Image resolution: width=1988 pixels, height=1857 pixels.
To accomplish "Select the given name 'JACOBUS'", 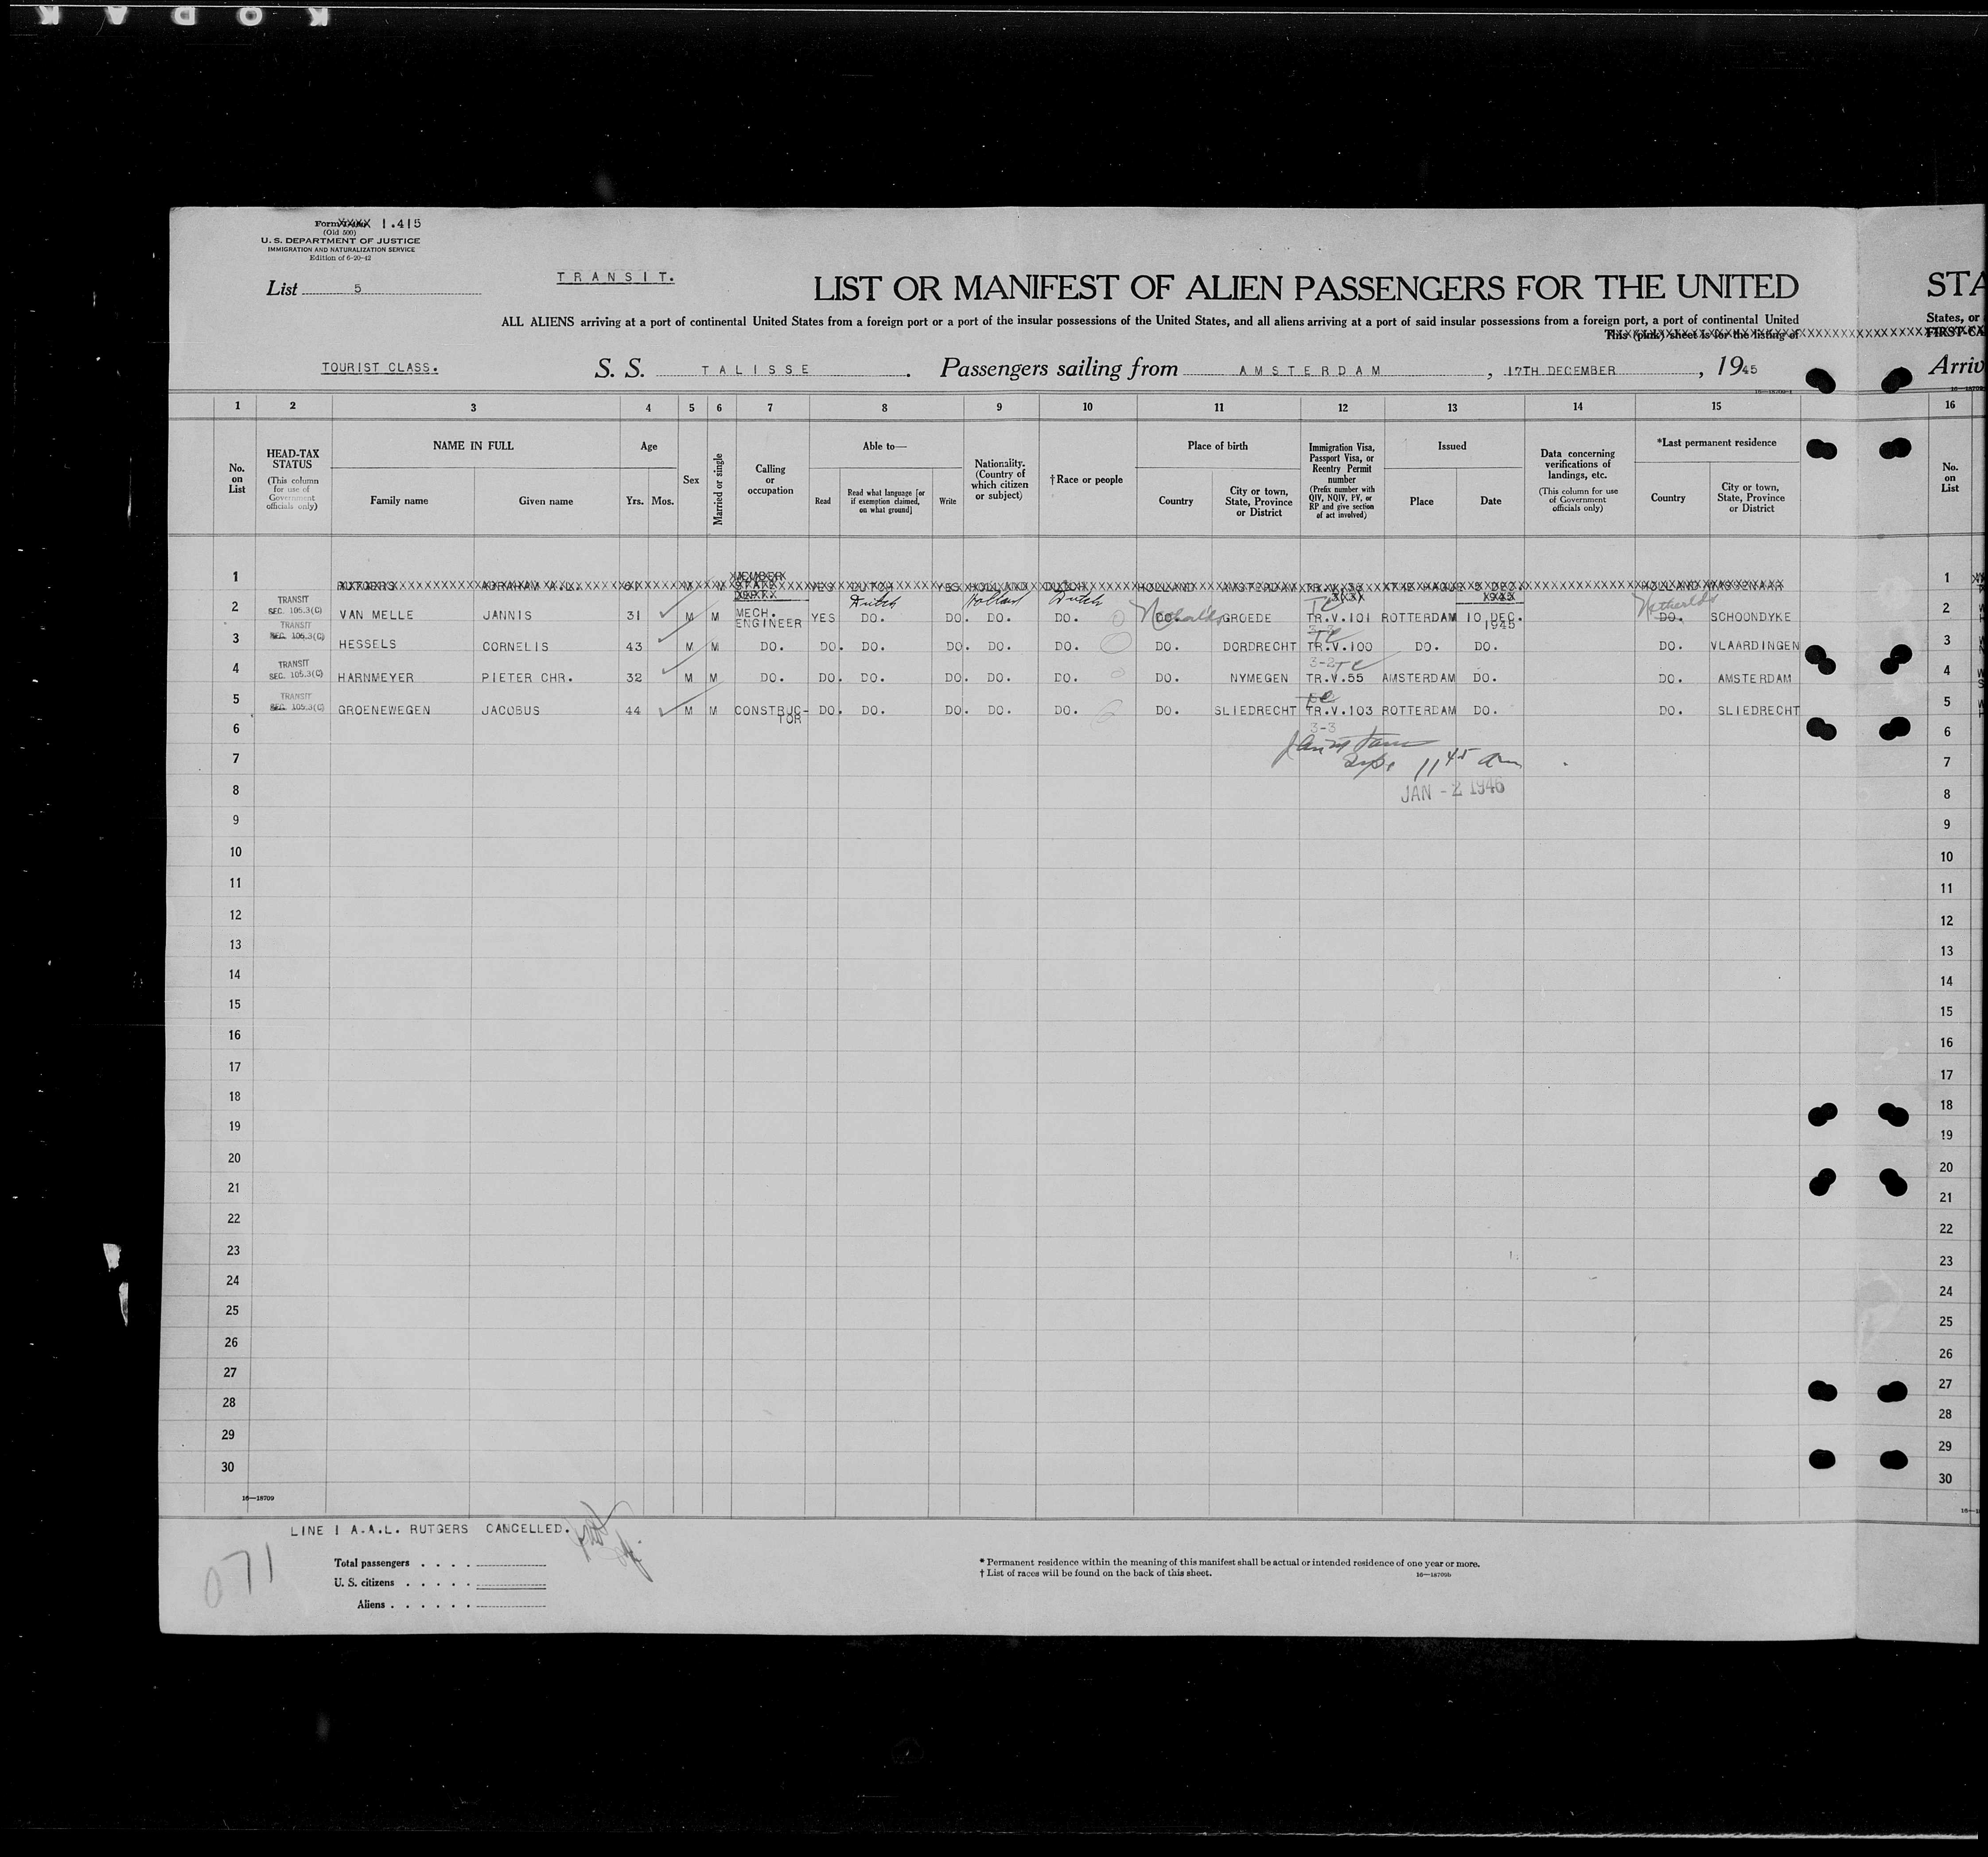I will point(511,711).
